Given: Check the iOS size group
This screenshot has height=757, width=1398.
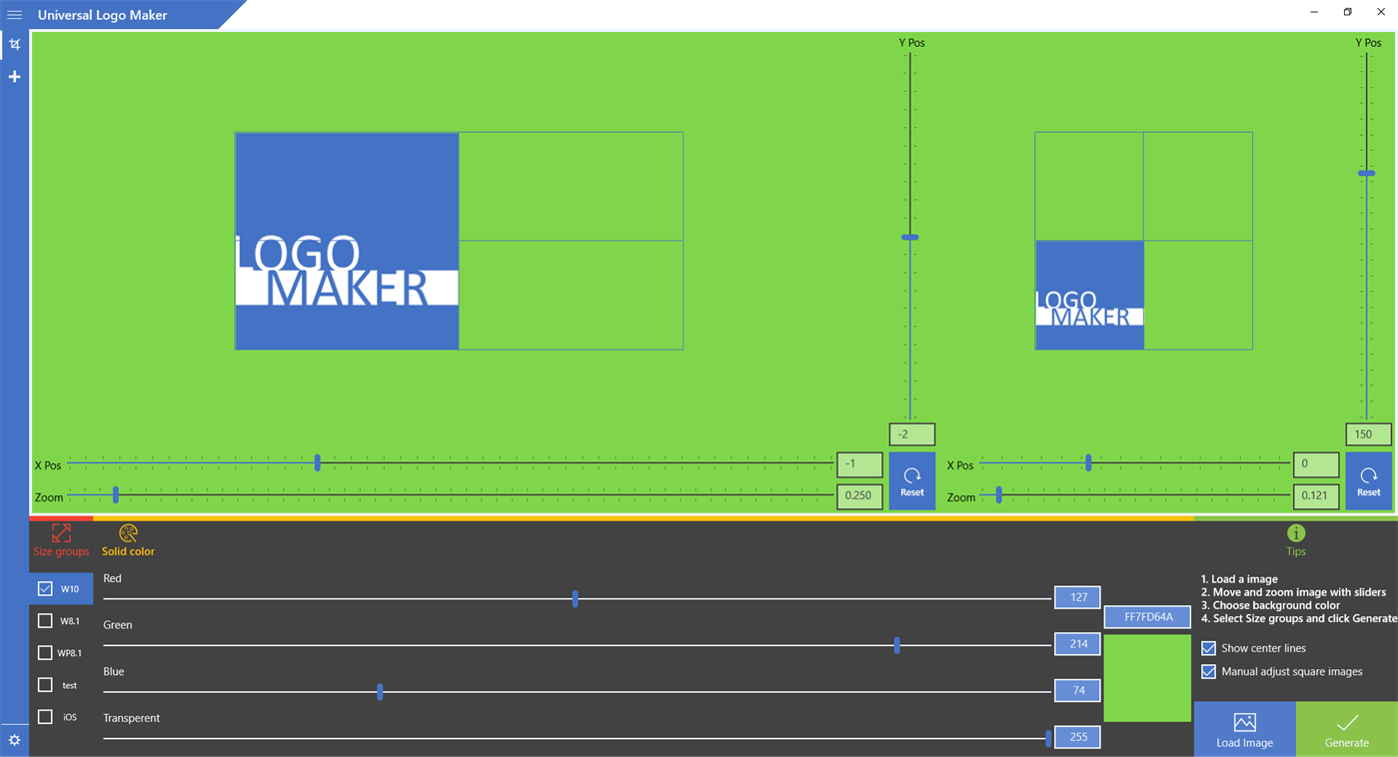Looking at the screenshot, I should (45, 717).
